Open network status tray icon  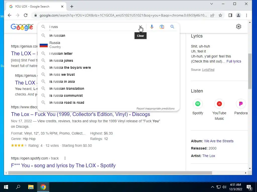(219, 187)
